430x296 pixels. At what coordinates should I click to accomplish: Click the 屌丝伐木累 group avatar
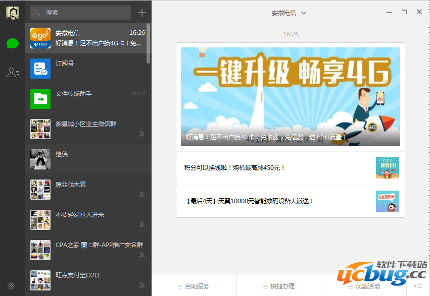coord(40,190)
